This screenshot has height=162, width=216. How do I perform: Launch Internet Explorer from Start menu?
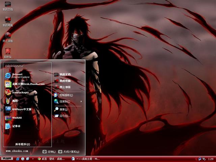[17, 76]
